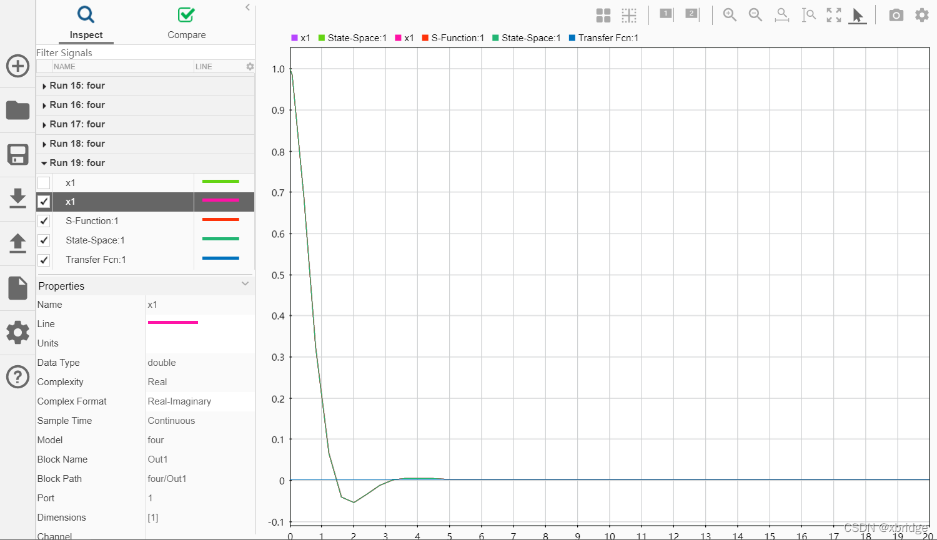Click the add new run plus icon
937x540 pixels.
pyautogui.click(x=17, y=66)
